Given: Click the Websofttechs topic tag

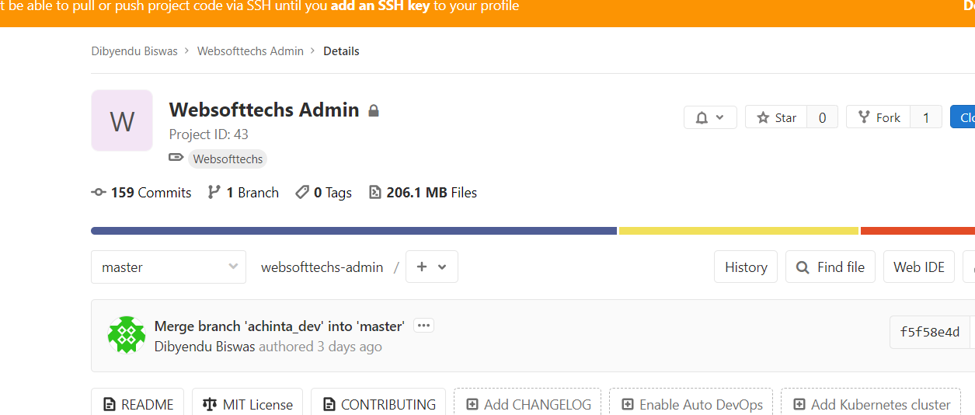Looking at the screenshot, I should 228,159.
